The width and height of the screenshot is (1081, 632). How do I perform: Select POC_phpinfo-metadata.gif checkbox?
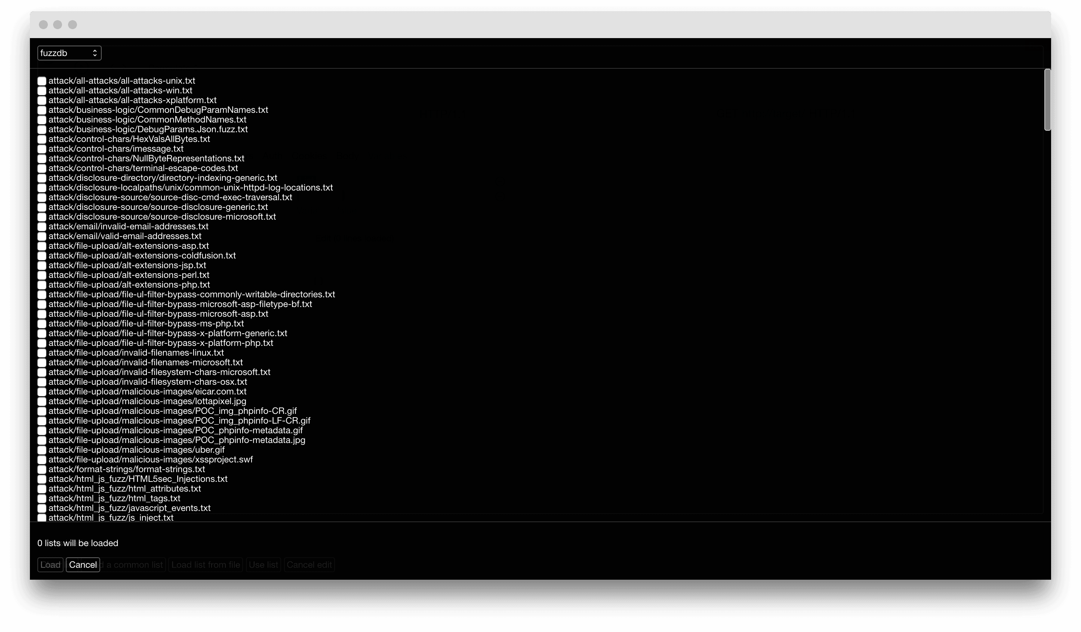(x=41, y=431)
